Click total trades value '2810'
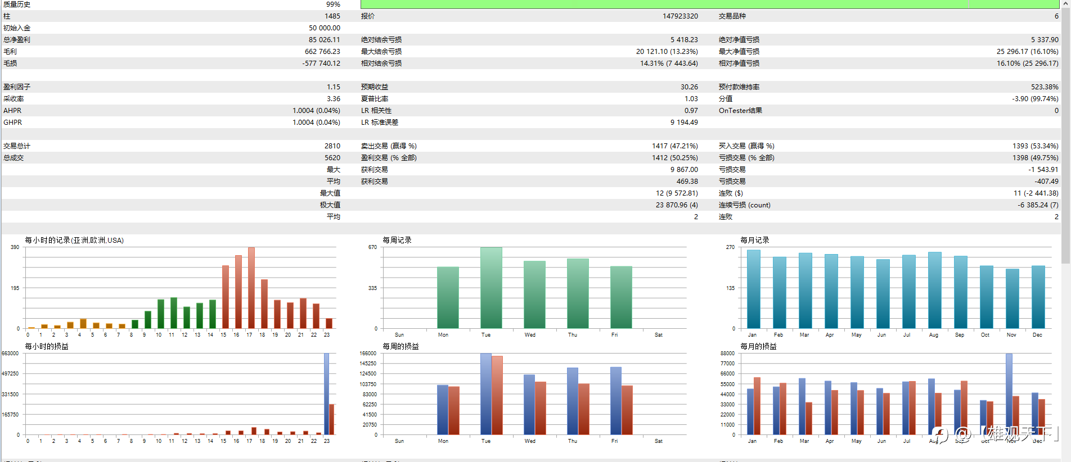Screen dimensions: 1071x462 (x=332, y=146)
